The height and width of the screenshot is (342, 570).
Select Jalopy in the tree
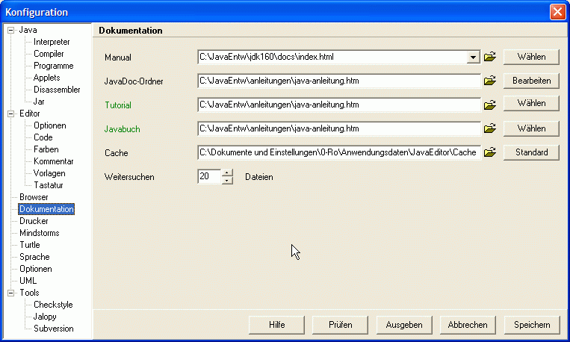(45, 317)
